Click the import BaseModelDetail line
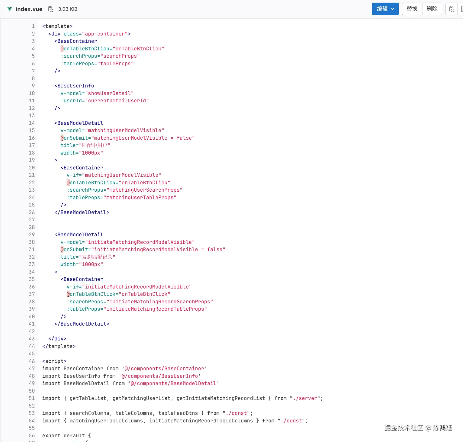Screen dimensions: 463x442 (x=131, y=384)
